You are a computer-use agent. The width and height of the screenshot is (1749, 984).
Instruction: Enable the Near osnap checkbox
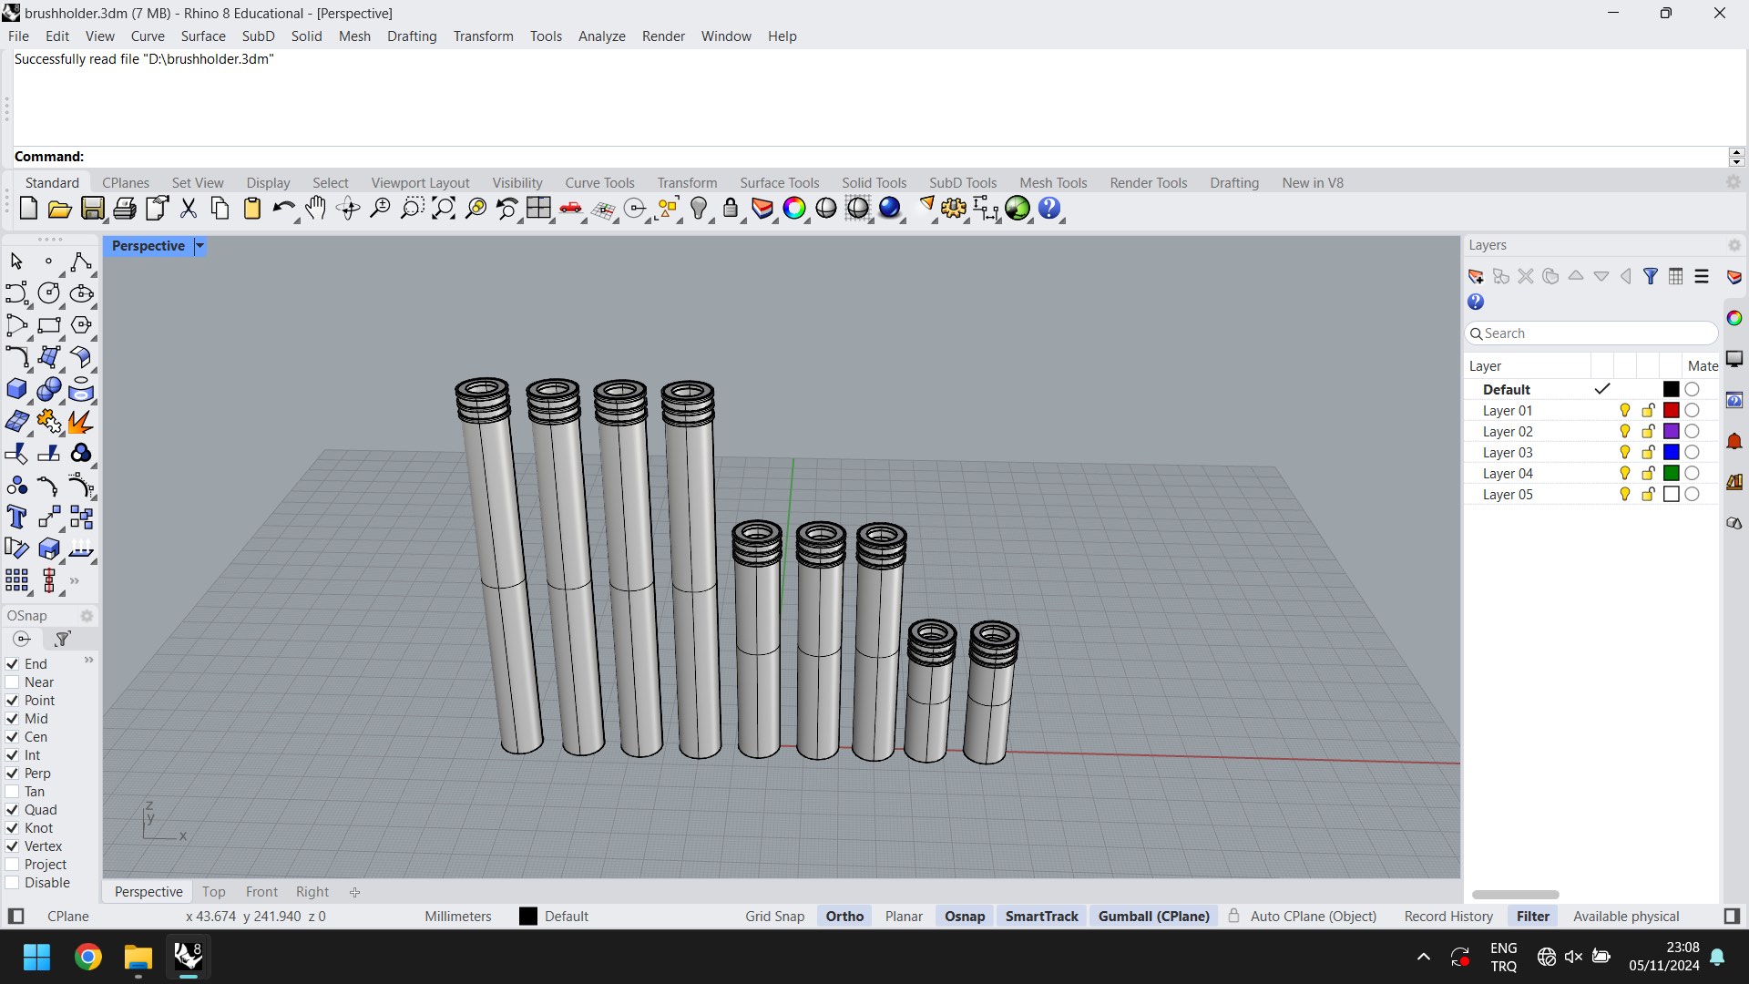coord(12,682)
